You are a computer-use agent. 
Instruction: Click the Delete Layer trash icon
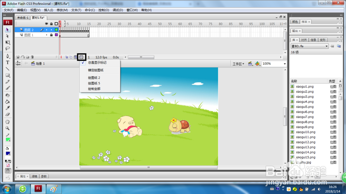click(x=32, y=57)
